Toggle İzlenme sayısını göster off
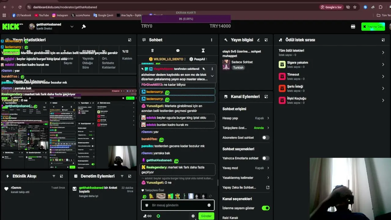Screen dimensions: 391x220 click(266, 208)
